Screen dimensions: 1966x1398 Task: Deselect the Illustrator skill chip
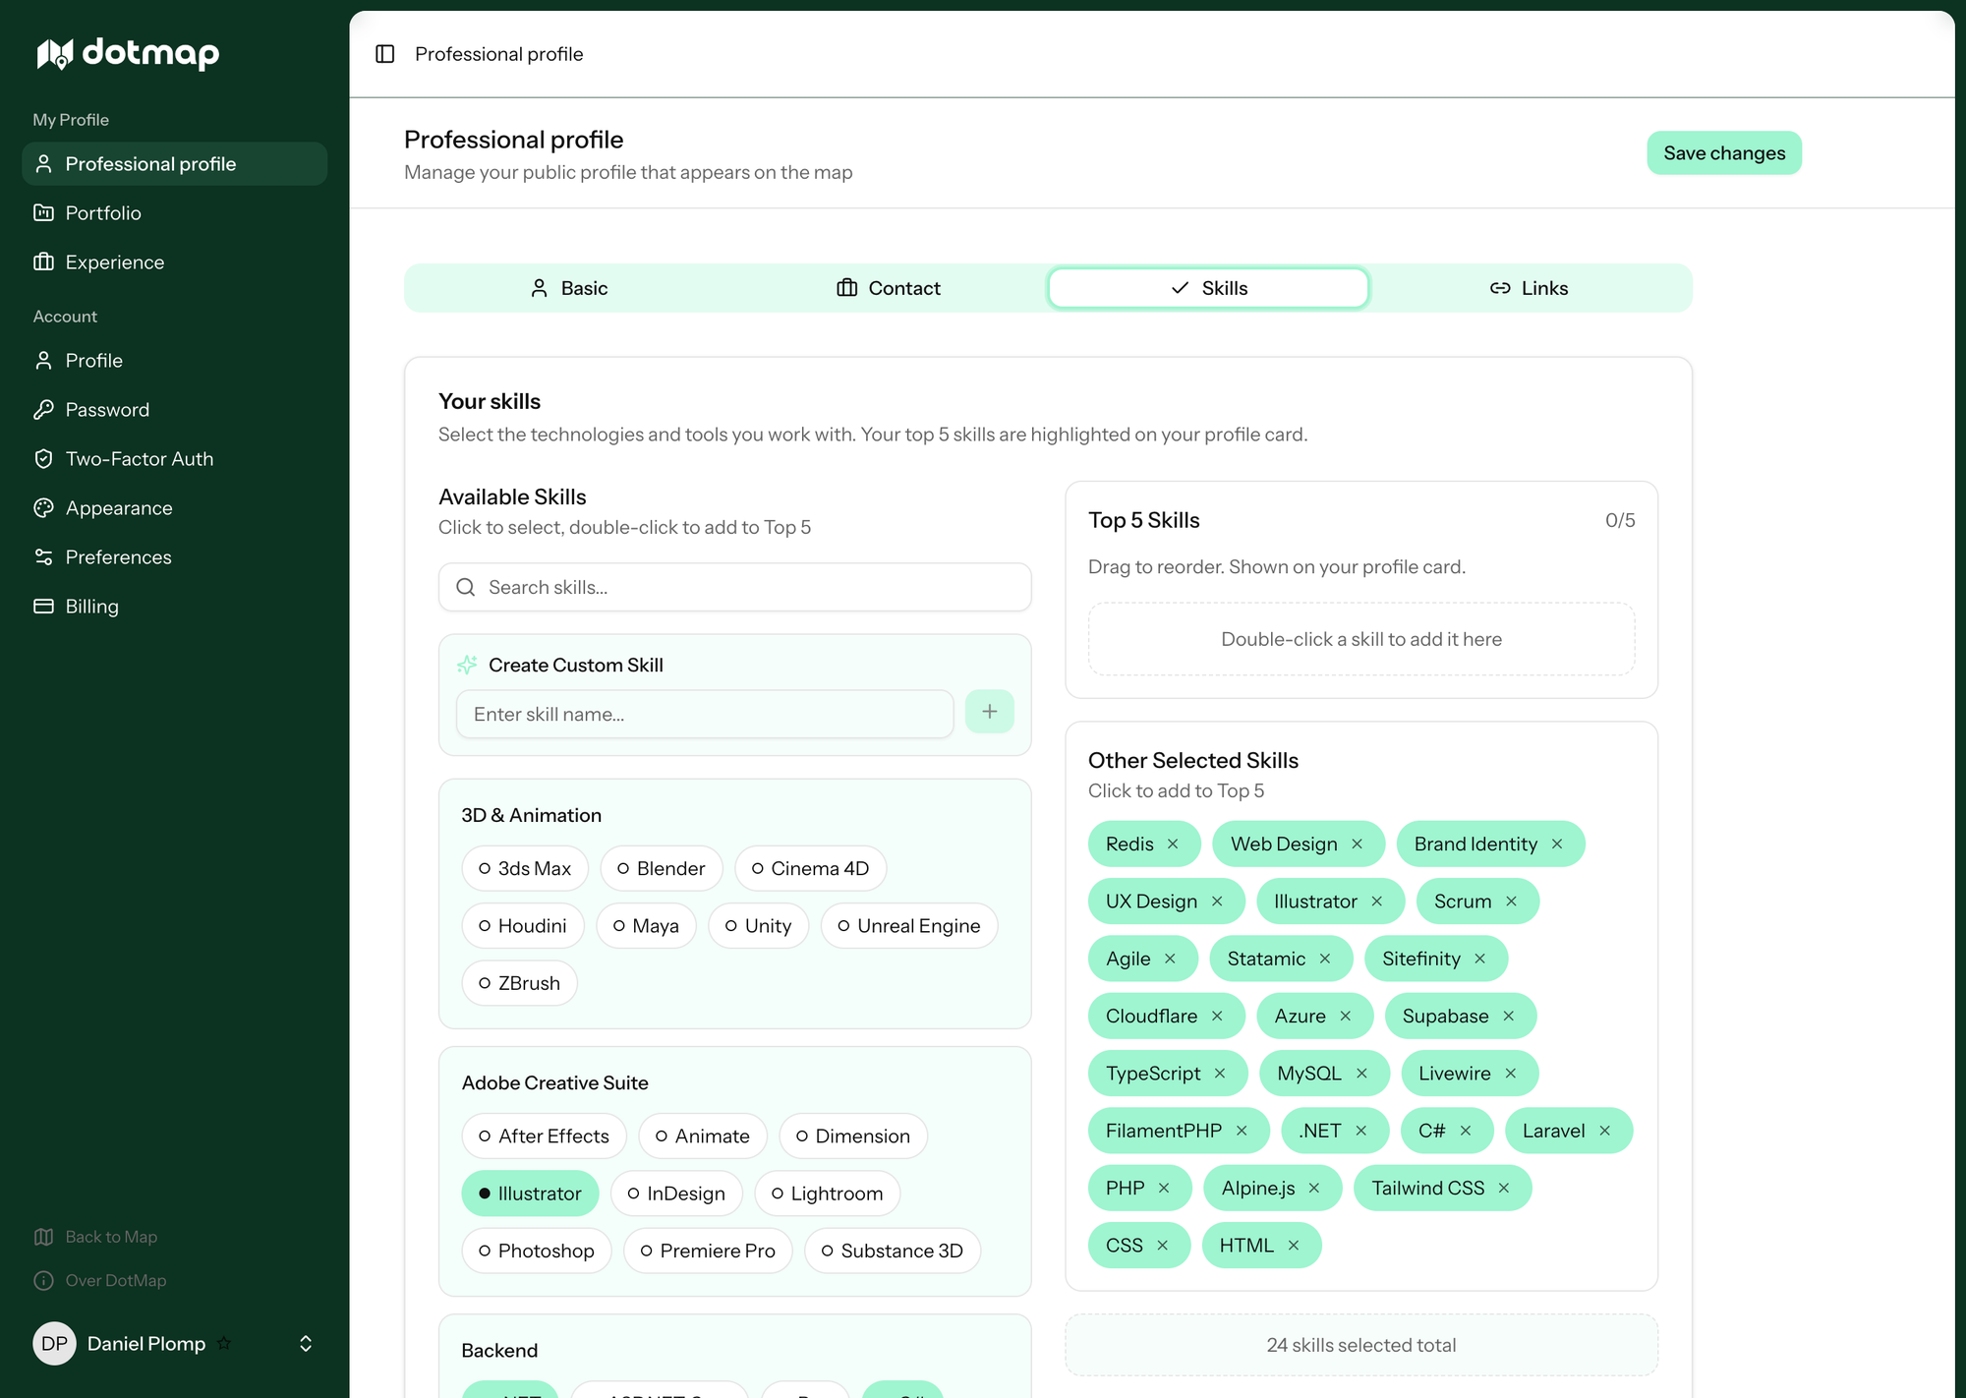[x=530, y=1194]
